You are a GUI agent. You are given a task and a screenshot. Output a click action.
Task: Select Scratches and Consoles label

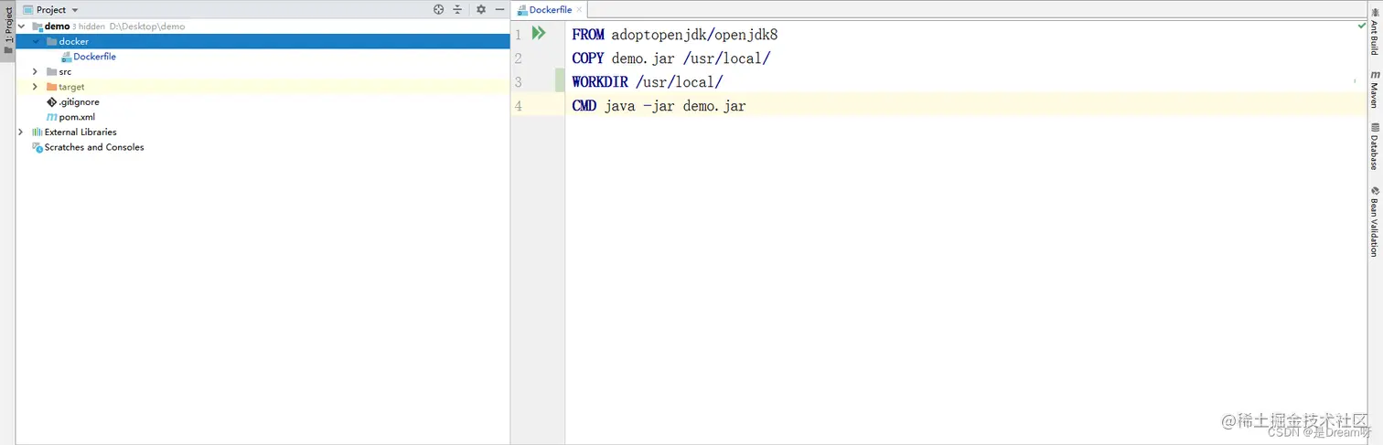[94, 147]
